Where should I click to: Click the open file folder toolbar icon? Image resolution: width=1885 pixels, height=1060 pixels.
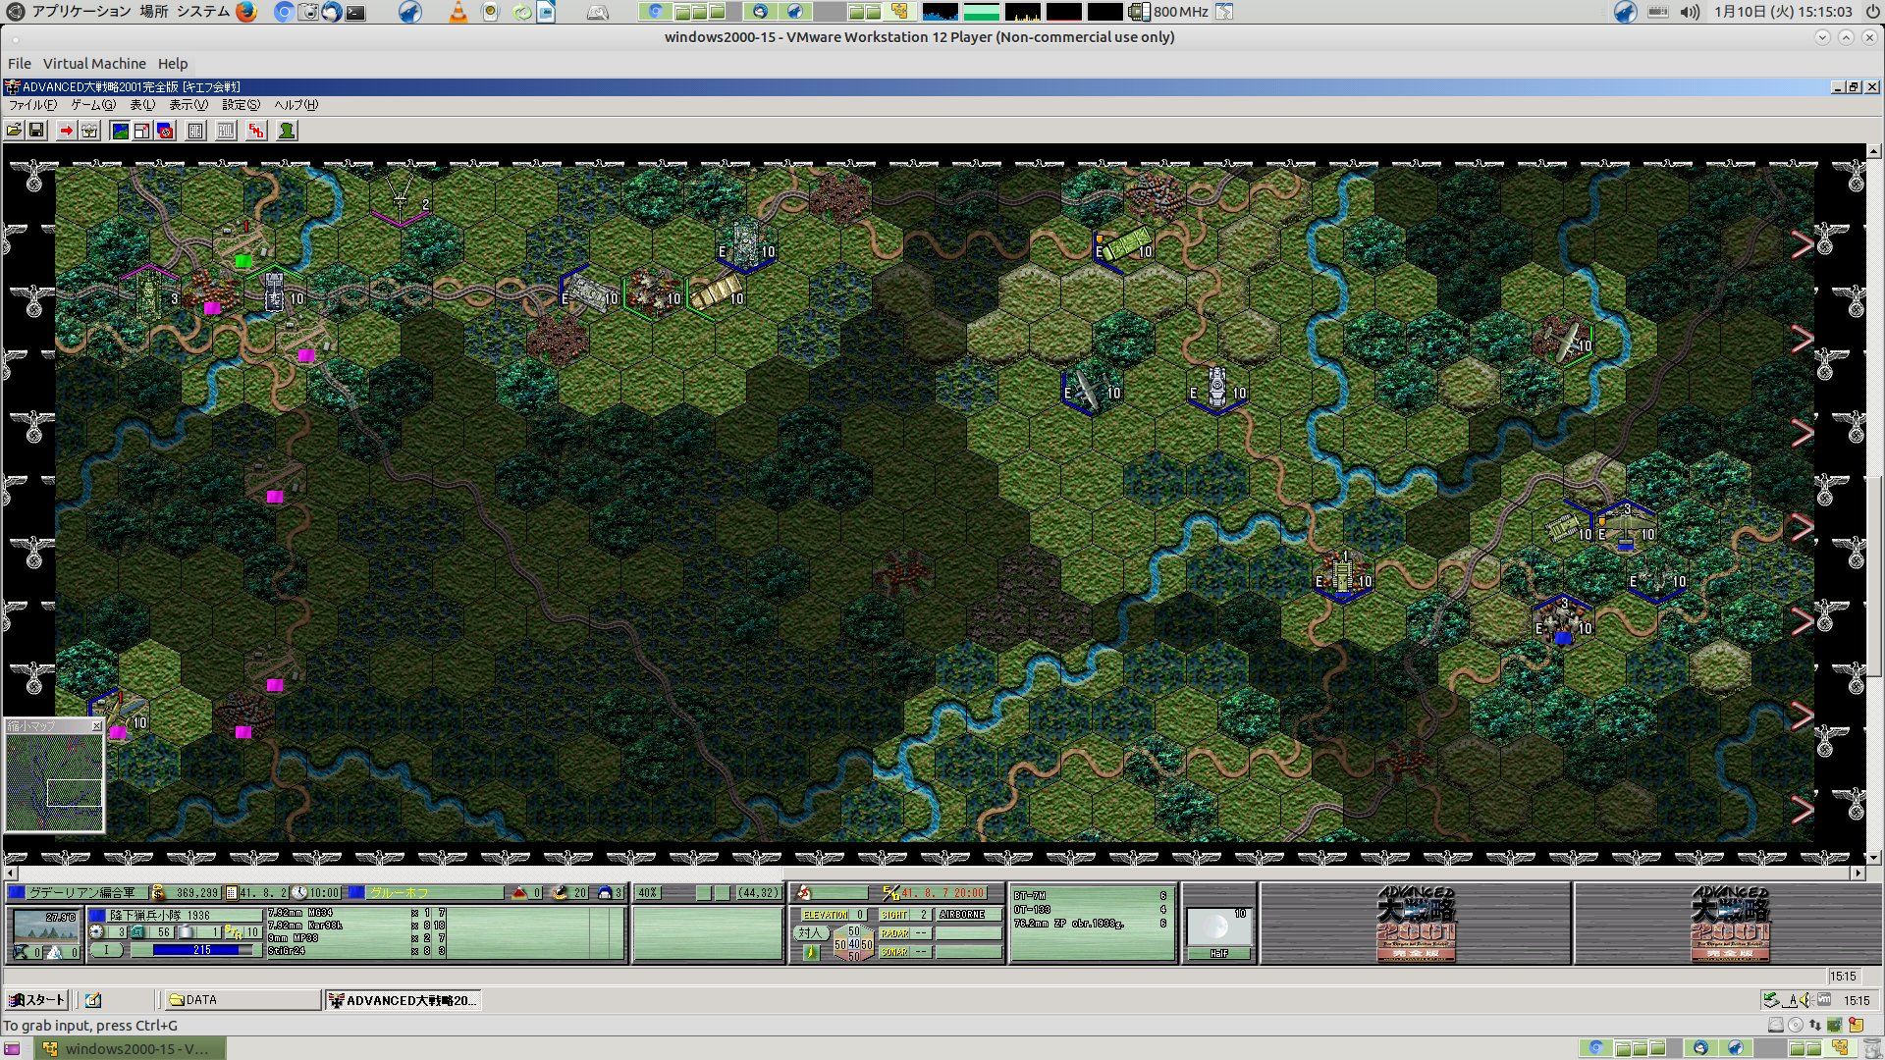(x=14, y=131)
